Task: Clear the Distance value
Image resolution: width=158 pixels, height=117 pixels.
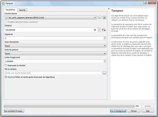Action: tap(95, 30)
